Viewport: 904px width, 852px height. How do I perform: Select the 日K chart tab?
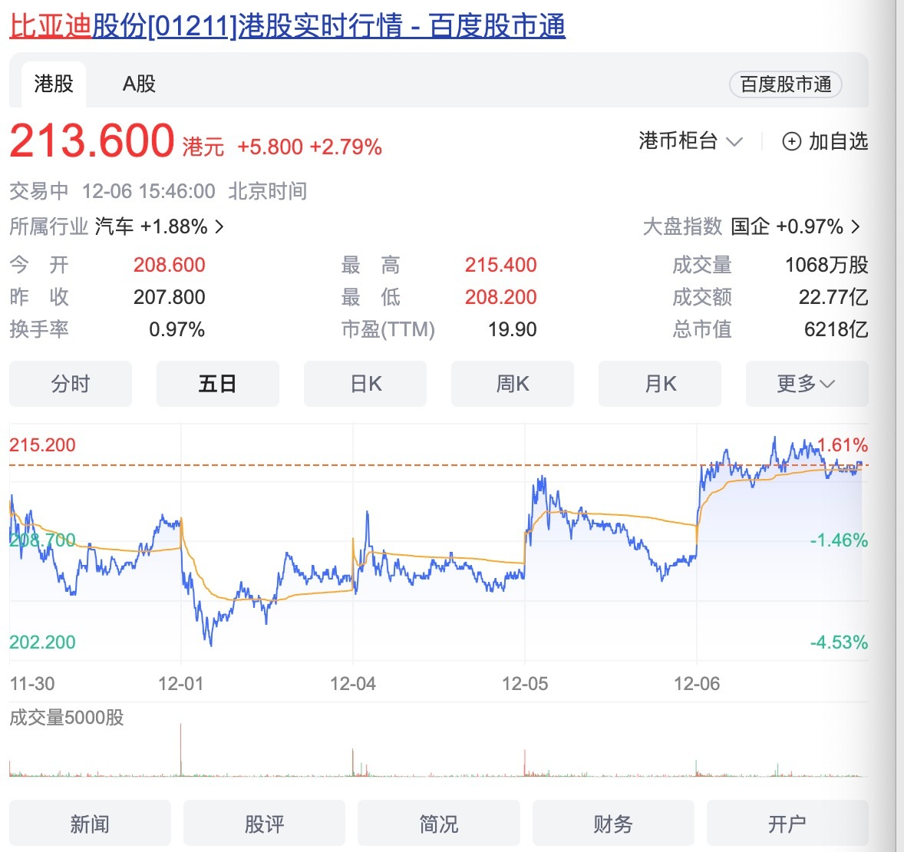(365, 384)
